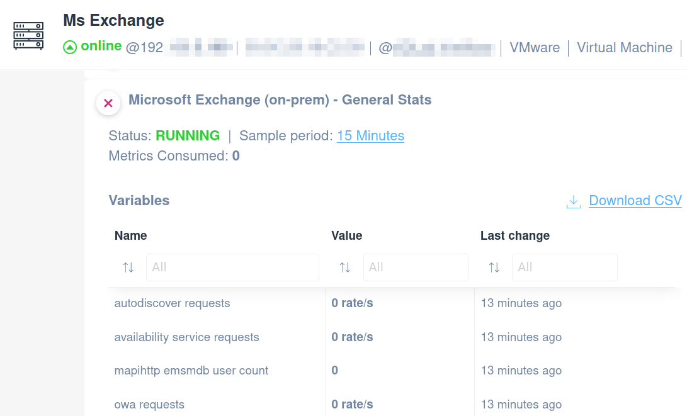The height and width of the screenshot is (416, 687).
Task: Click 'Microsoft Exchange (on-prem) - General Stats' title
Action: click(x=280, y=100)
